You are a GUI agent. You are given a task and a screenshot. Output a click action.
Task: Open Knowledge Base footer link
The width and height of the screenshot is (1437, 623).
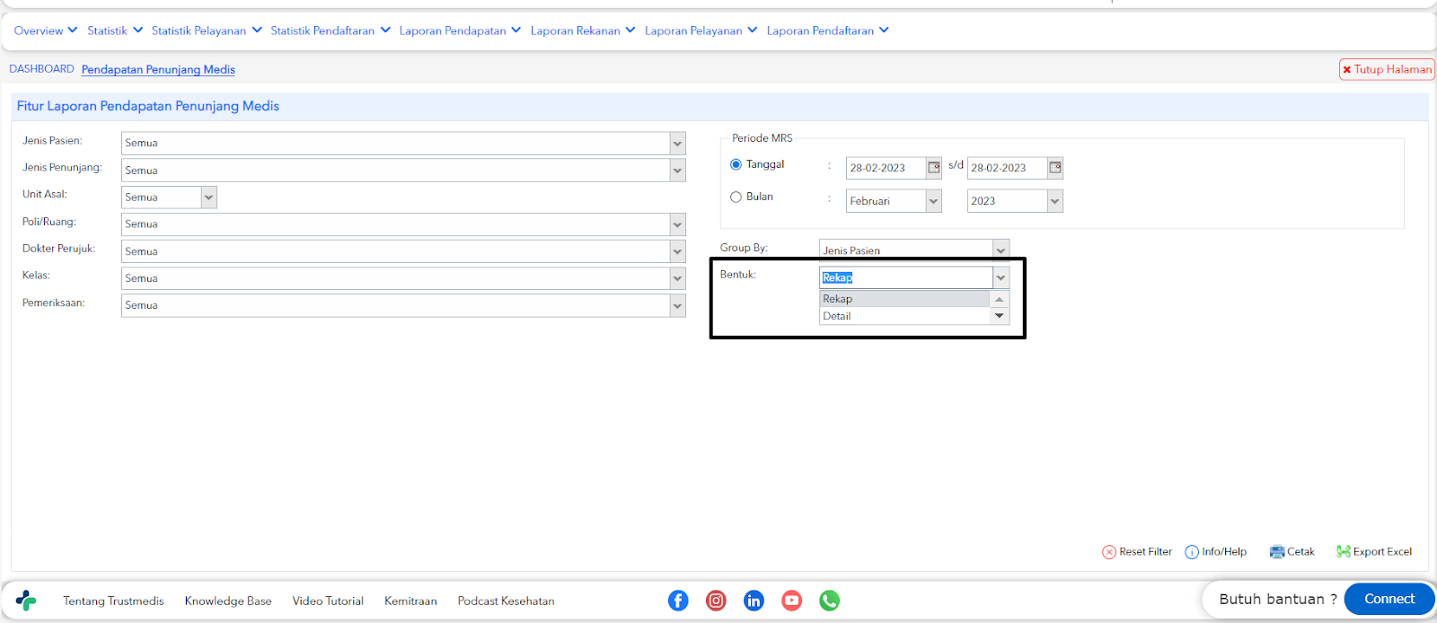[228, 601]
